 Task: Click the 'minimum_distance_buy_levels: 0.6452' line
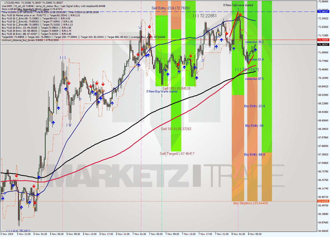click(30, 40)
